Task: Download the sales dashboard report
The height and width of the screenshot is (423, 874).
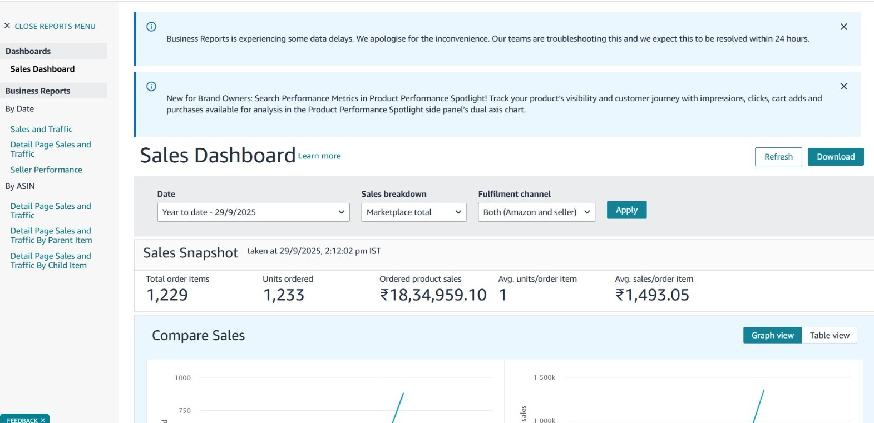Action: point(835,157)
